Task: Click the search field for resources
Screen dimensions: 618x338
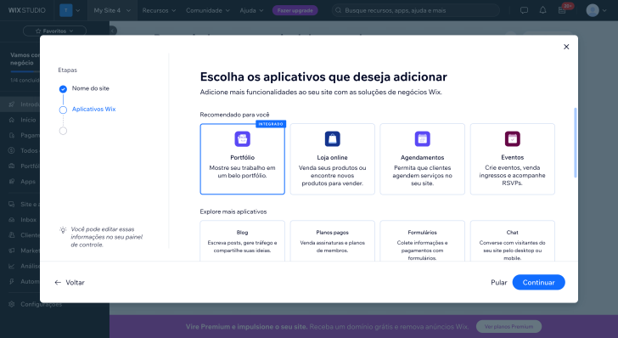Action: coord(416,10)
